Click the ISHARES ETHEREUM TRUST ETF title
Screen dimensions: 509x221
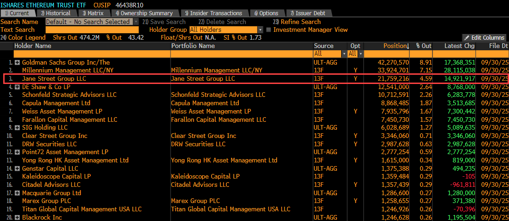44,5
